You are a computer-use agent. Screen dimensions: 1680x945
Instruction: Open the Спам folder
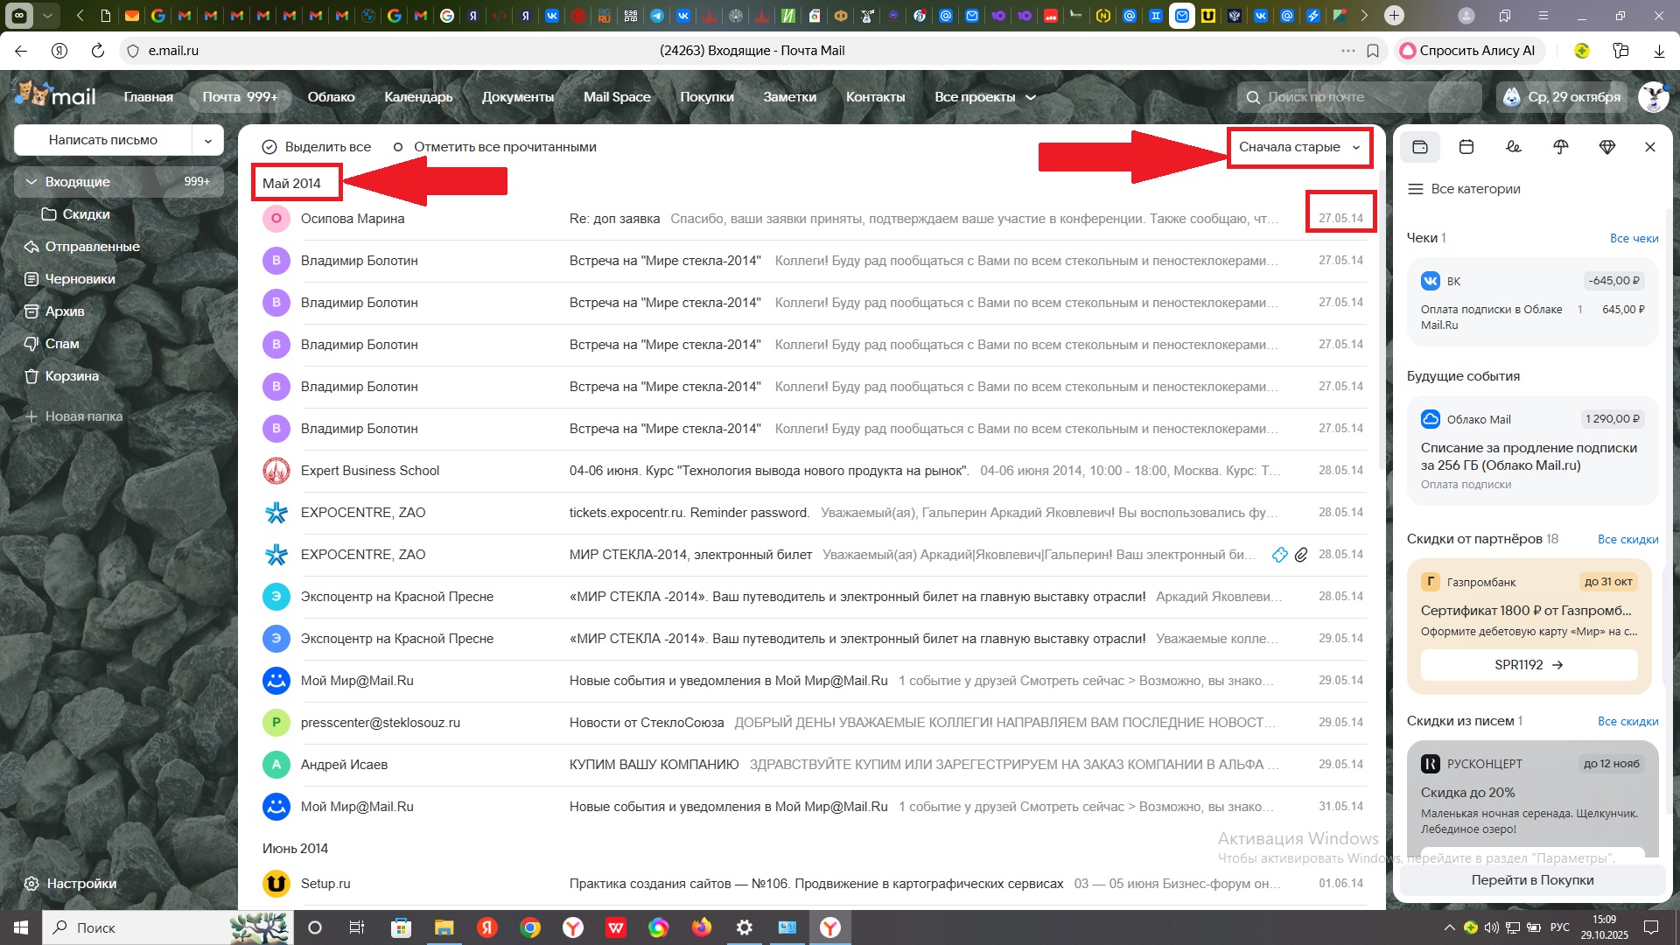pyautogui.click(x=62, y=344)
